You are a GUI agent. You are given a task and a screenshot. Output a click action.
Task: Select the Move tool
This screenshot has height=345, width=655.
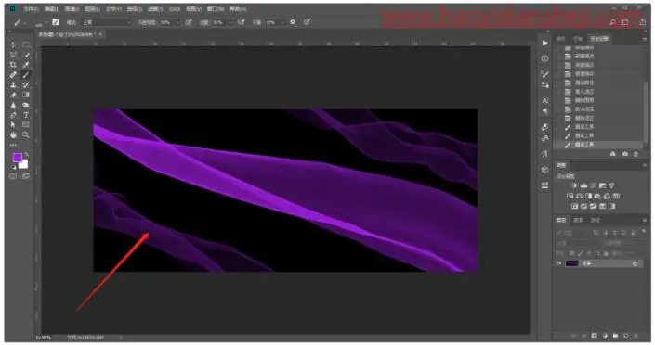pyautogui.click(x=13, y=45)
